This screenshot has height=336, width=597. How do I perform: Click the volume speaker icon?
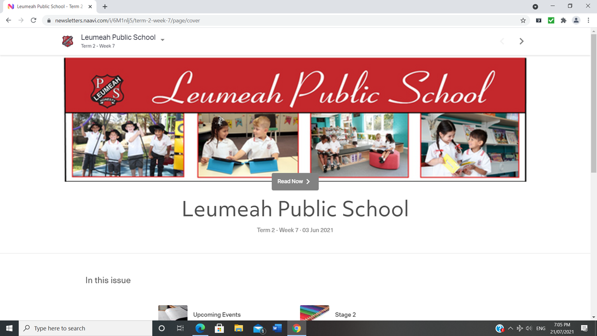click(529, 329)
